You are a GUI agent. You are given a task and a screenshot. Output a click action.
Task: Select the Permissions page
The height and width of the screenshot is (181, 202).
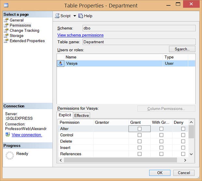(x=20, y=25)
